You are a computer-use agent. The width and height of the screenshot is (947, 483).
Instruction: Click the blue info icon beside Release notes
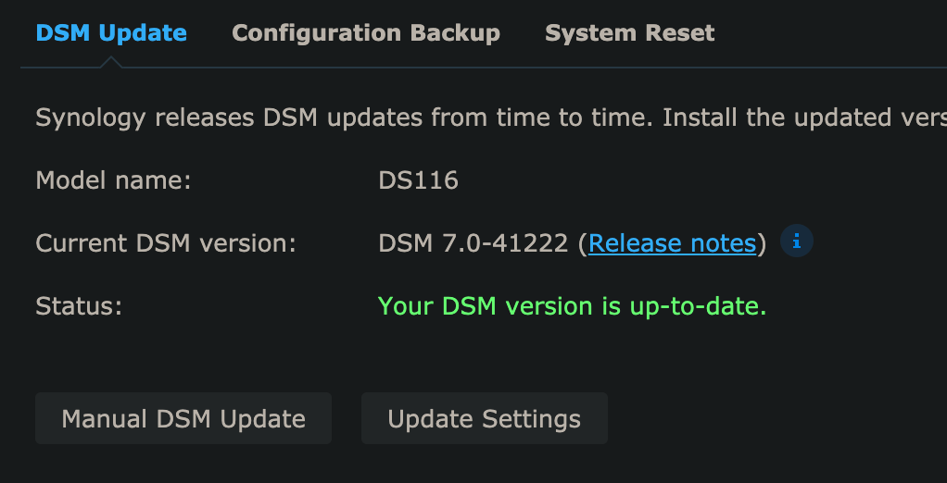click(797, 241)
